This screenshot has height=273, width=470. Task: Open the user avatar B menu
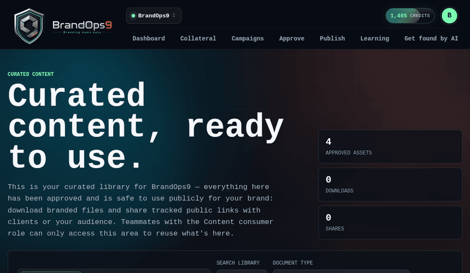point(449,16)
